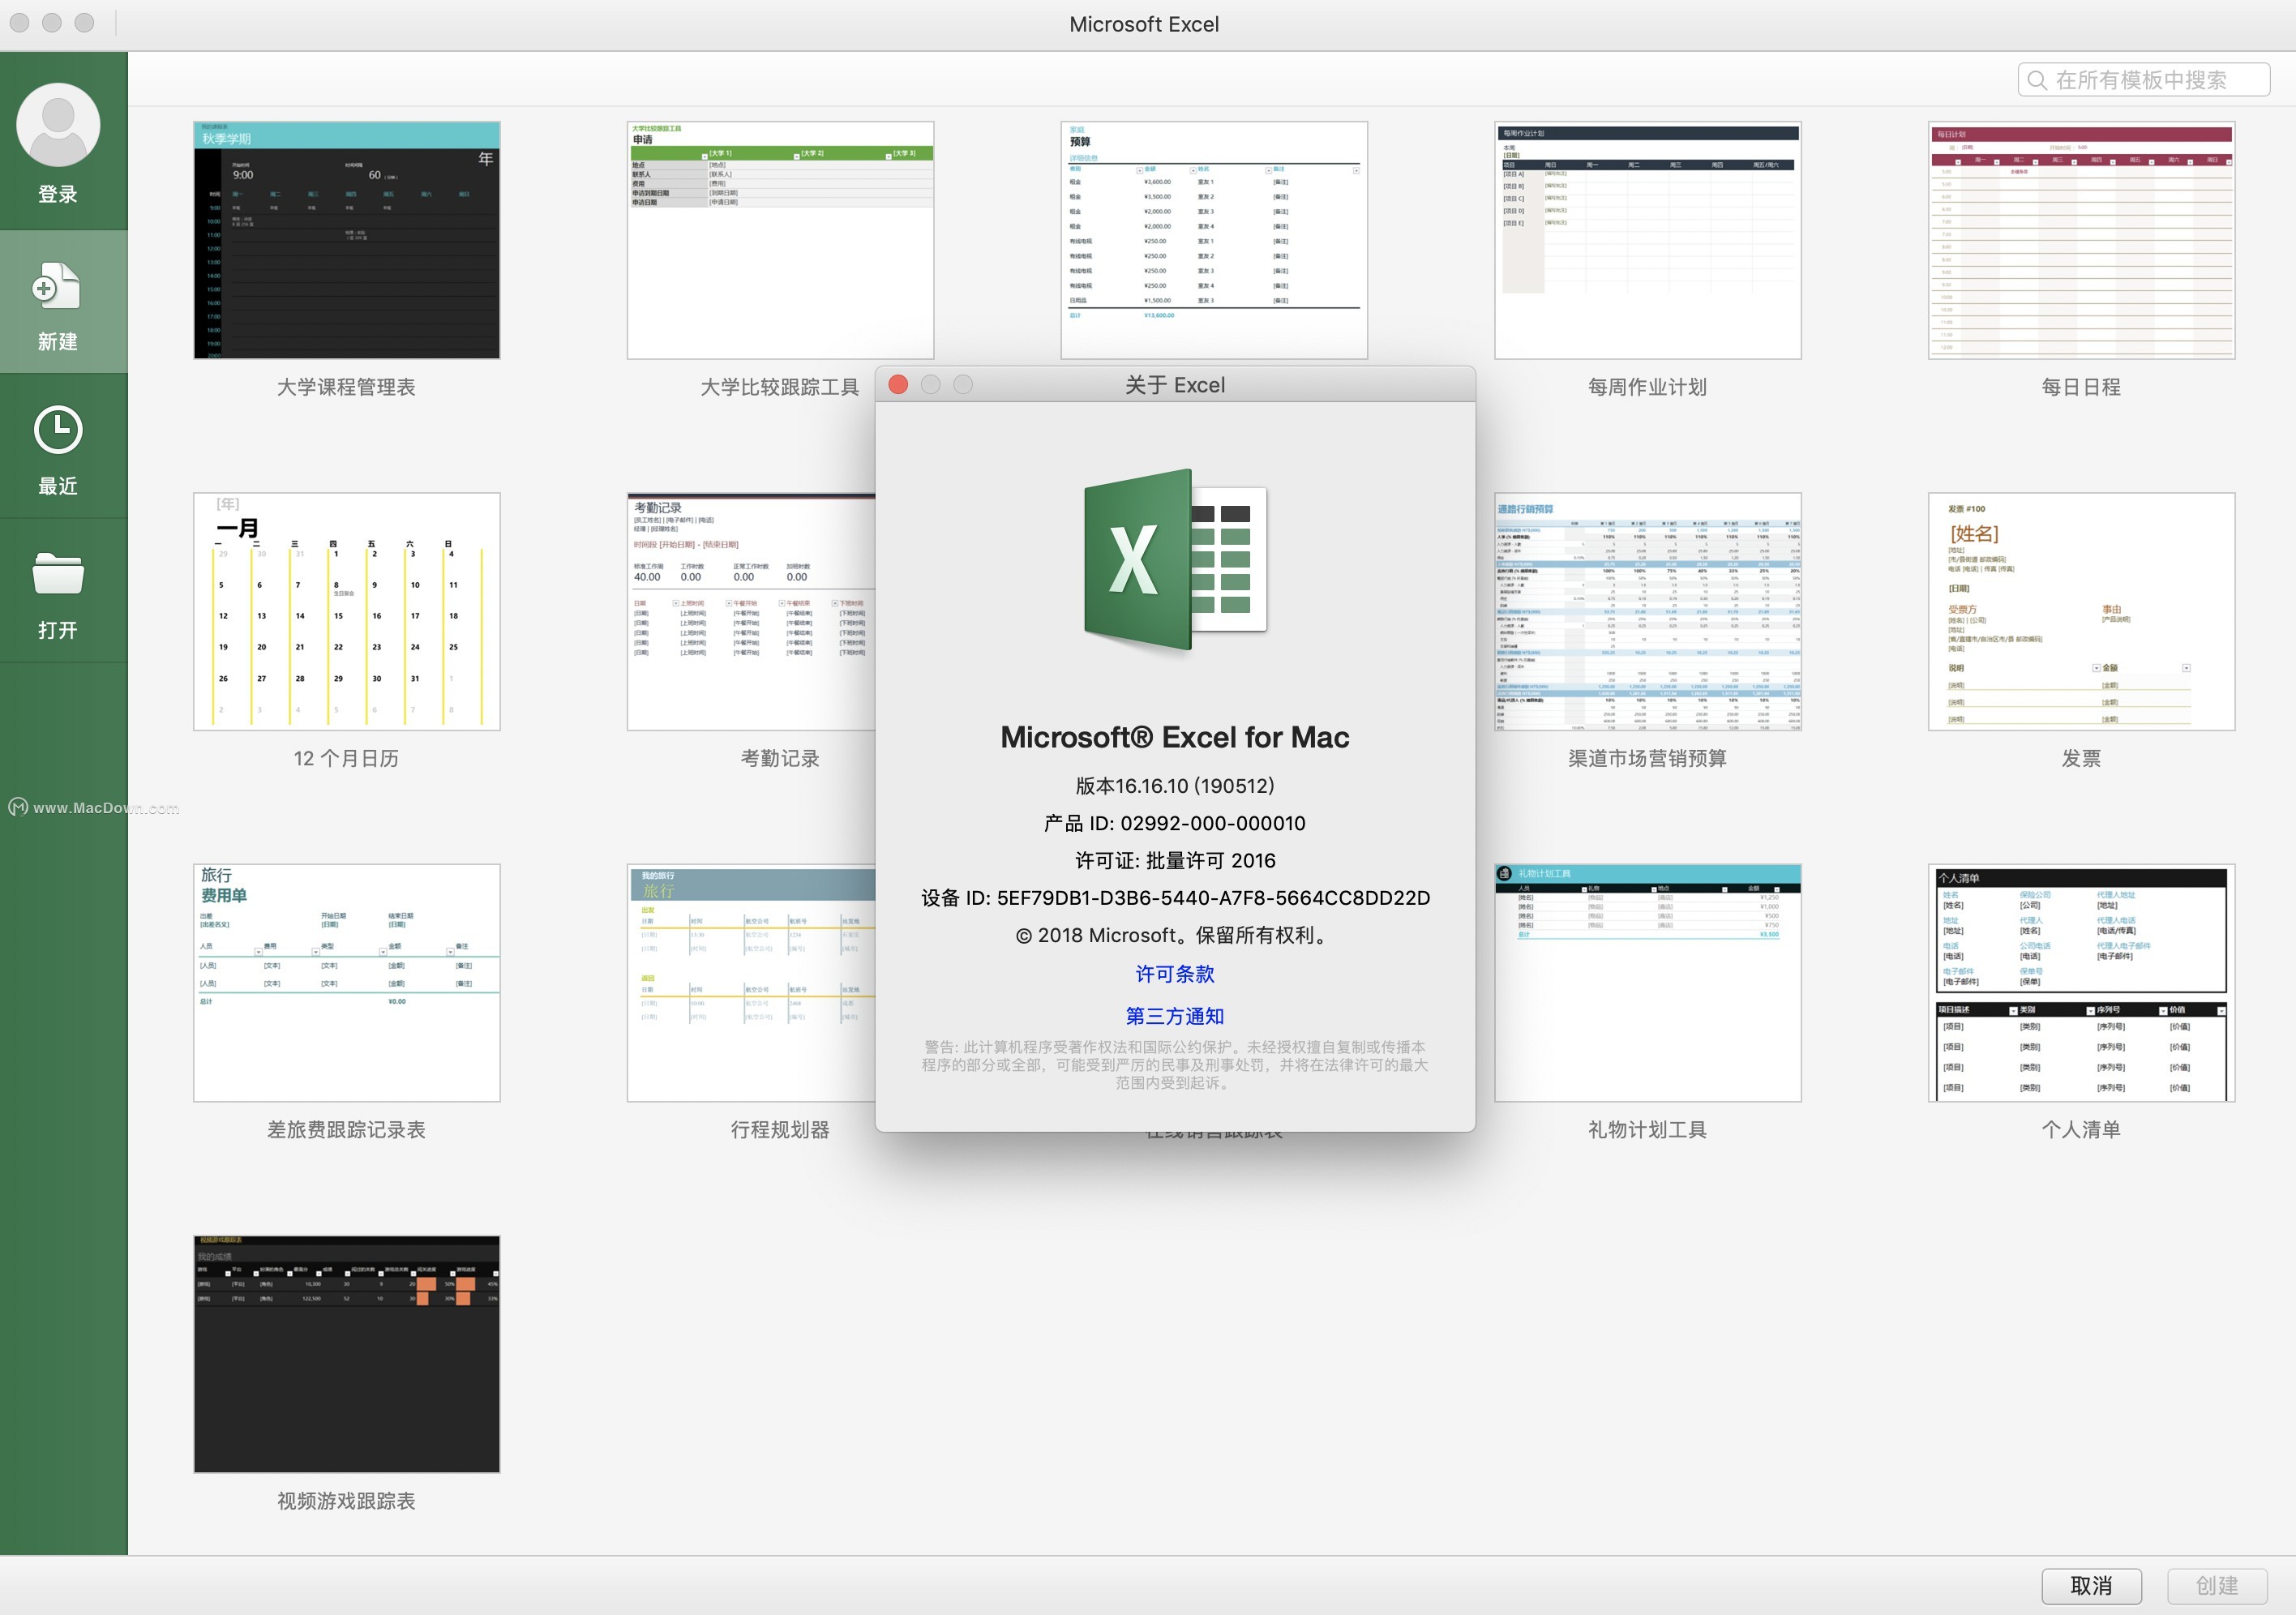Click the Microsoft® Excel for Mac heading
2296x1615 pixels.
[x=1175, y=737]
